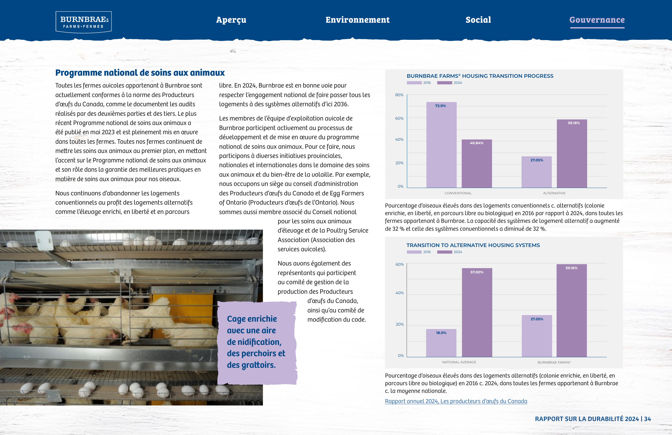
Task: Click the caption starting 'Pourcentage d'oiseaux élevés dans des logements conventionnels'
Action: click(x=504, y=217)
